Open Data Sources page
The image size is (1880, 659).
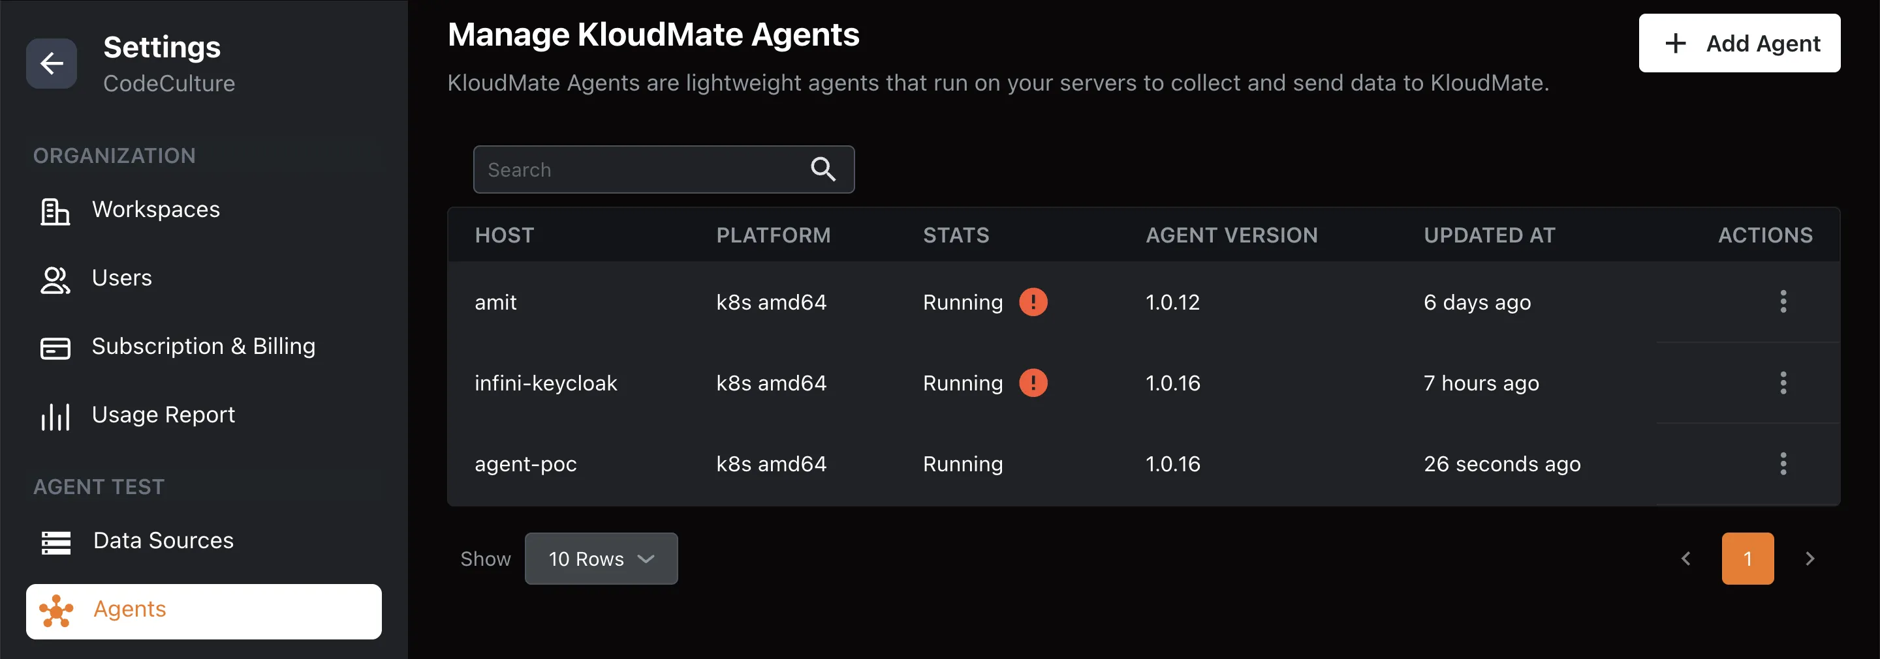pyautogui.click(x=204, y=541)
